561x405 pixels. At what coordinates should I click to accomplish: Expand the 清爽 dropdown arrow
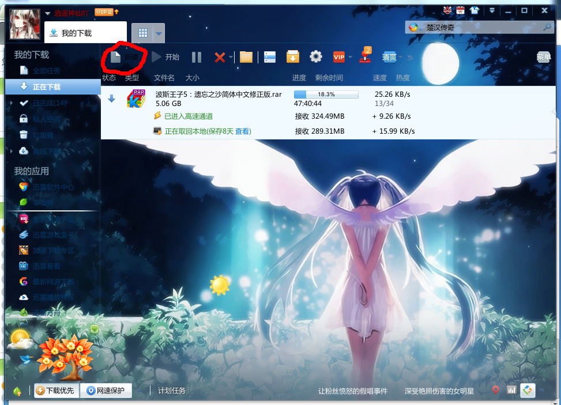(x=401, y=57)
